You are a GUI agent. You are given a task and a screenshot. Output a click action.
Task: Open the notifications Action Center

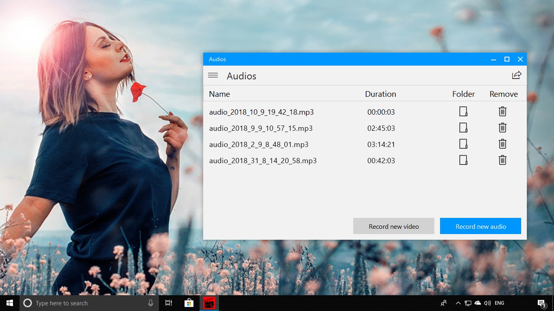(x=541, y=303)
